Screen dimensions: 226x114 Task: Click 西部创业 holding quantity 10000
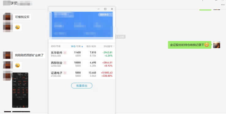tap(78, 63)
